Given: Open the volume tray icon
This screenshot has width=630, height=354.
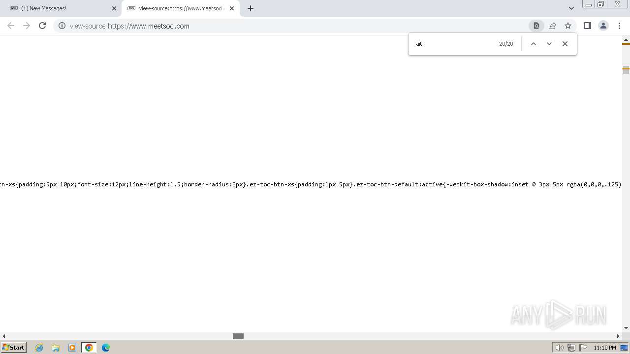Looking at the screenshot, I should coord(560,348).
